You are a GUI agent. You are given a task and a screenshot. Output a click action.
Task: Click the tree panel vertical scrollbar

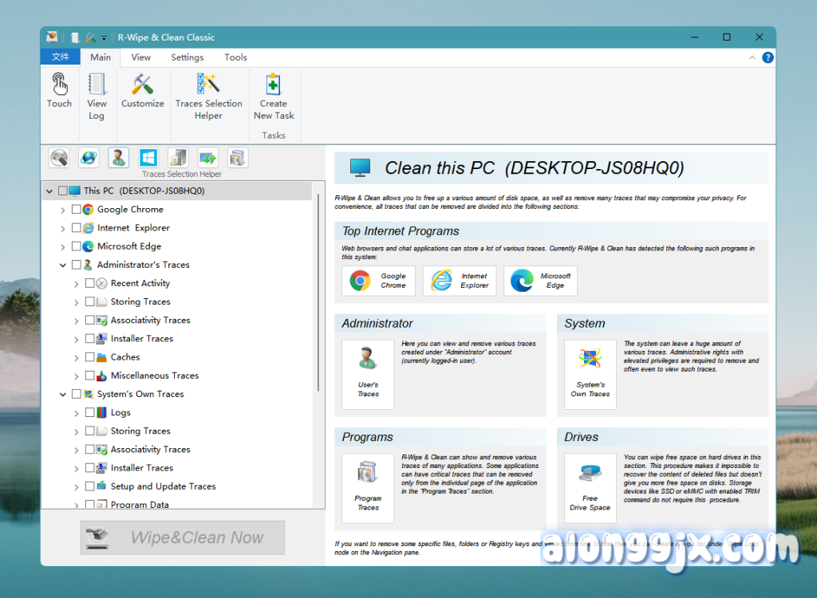click(319, 295)
